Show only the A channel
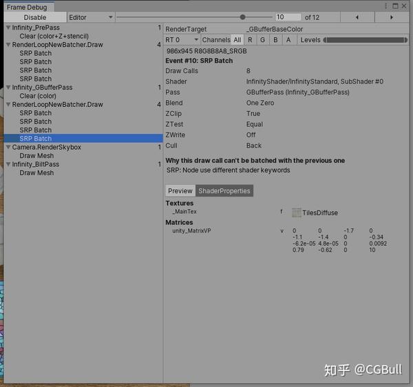Screen dimensions: 413x387 (x=288, y=40)
